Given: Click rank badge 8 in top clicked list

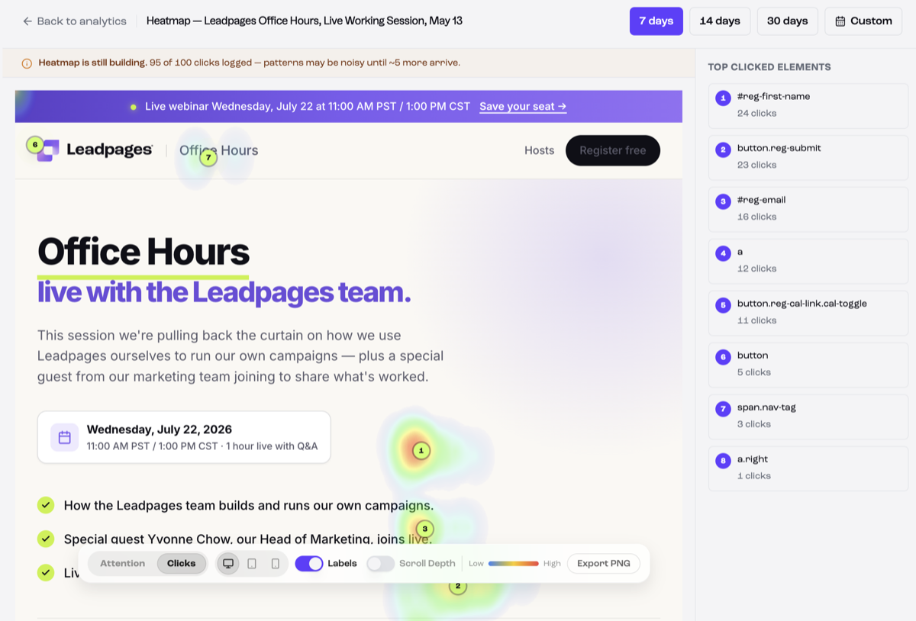Looking at the screenshot, I should pos(723,461).
